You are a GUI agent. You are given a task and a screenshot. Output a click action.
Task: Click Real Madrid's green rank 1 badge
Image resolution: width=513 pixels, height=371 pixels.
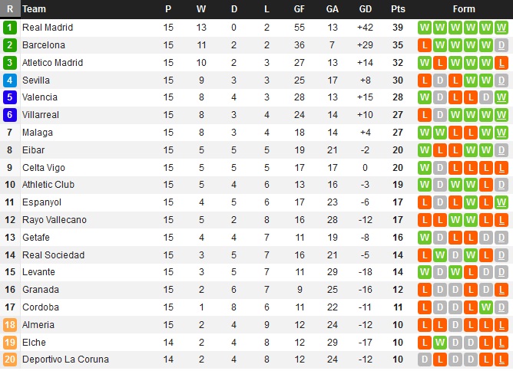pyautogui.click(x=9, y=28)
